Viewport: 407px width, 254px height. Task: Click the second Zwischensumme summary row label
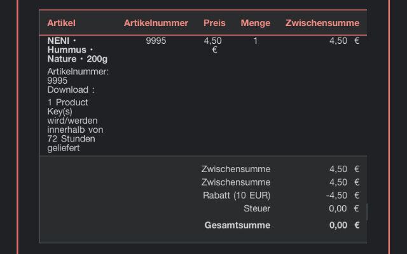click(236, 182)
